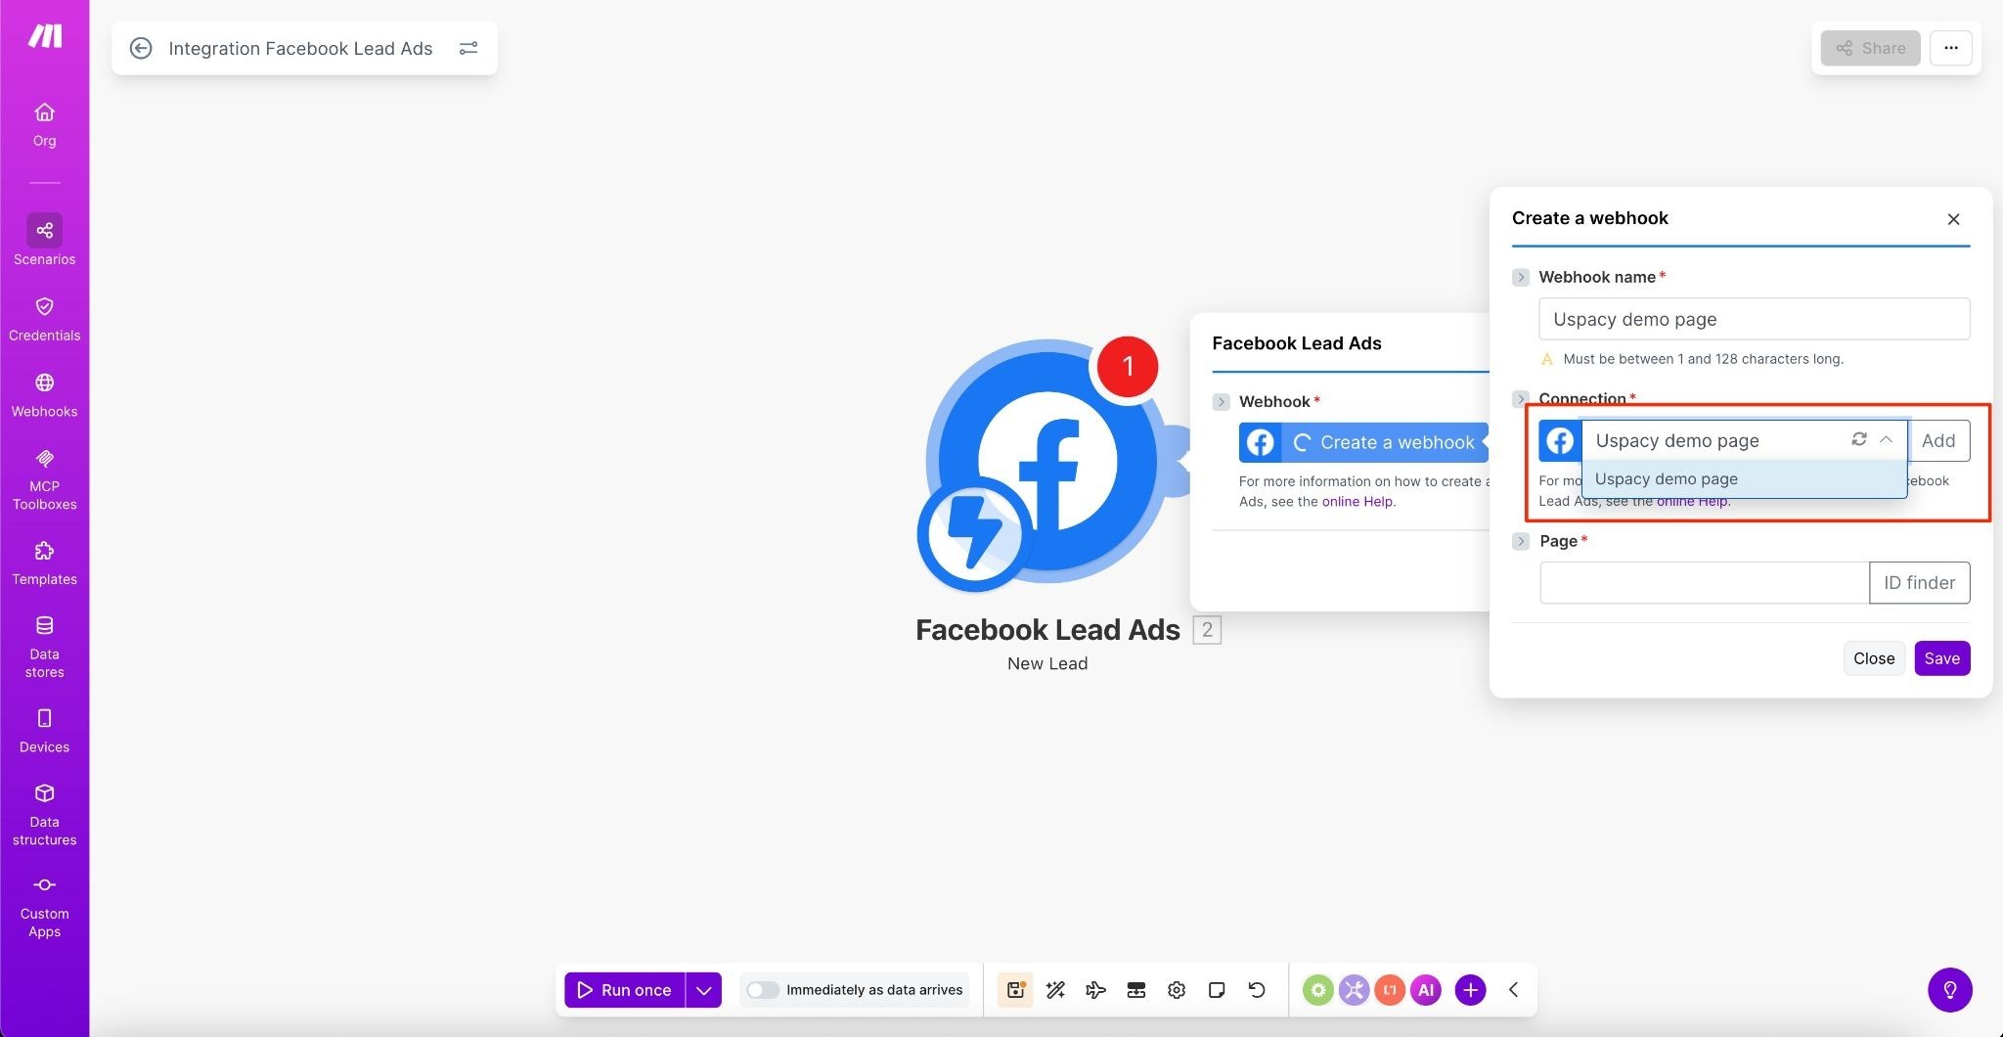This screenshot has height=1037, width=2003.
Task: Collapse the bottom toolbar with left chevron
Action: (x=1513, y=990)
